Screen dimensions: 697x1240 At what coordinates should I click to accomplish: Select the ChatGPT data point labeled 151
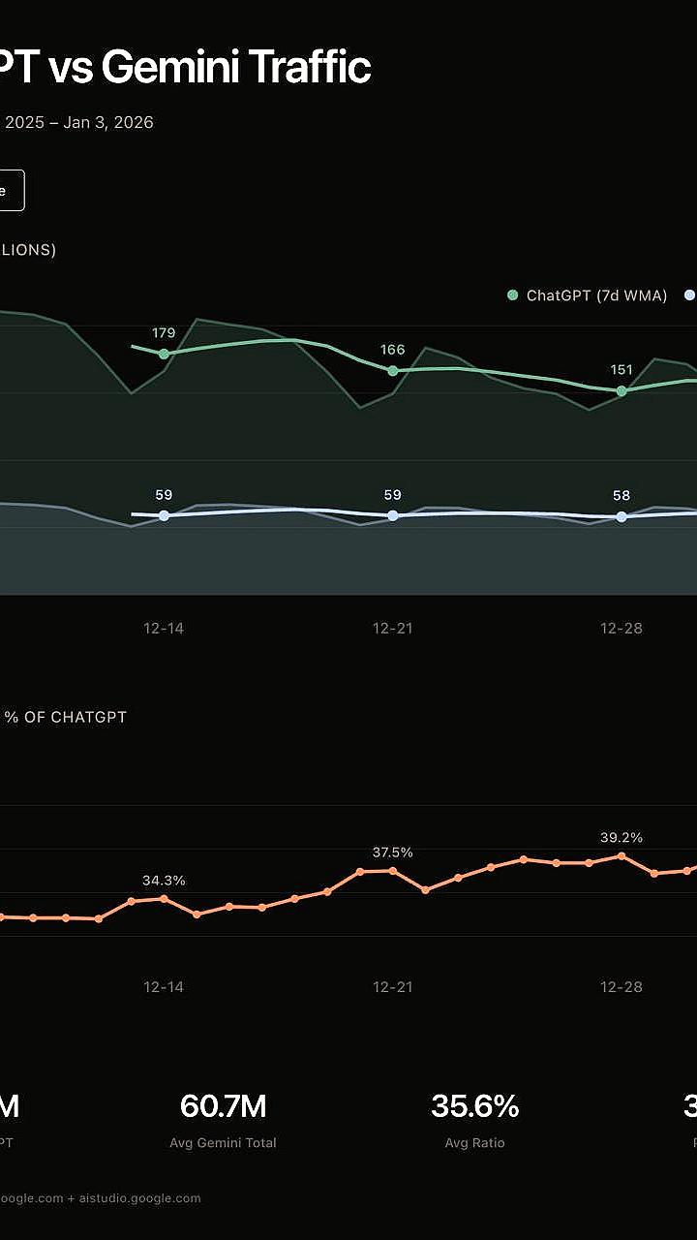[621, 390]
